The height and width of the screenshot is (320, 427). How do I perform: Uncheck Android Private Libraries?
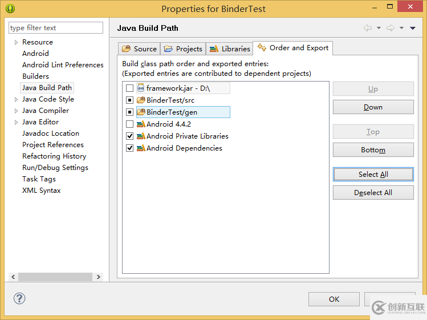129,136
